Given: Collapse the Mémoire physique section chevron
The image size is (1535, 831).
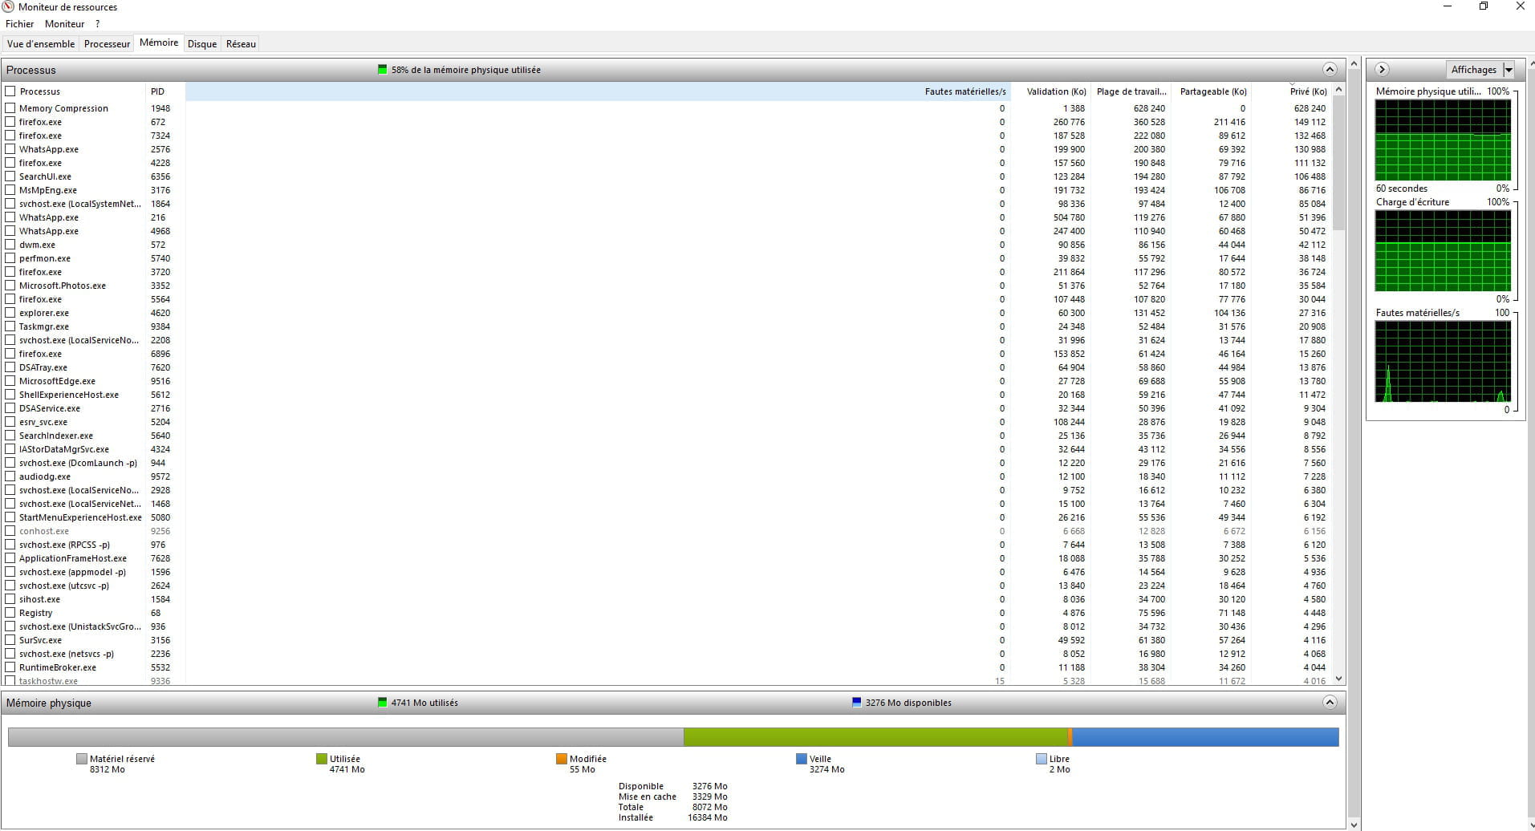Looking at the screenshot, I should [x=1330, y=702].
